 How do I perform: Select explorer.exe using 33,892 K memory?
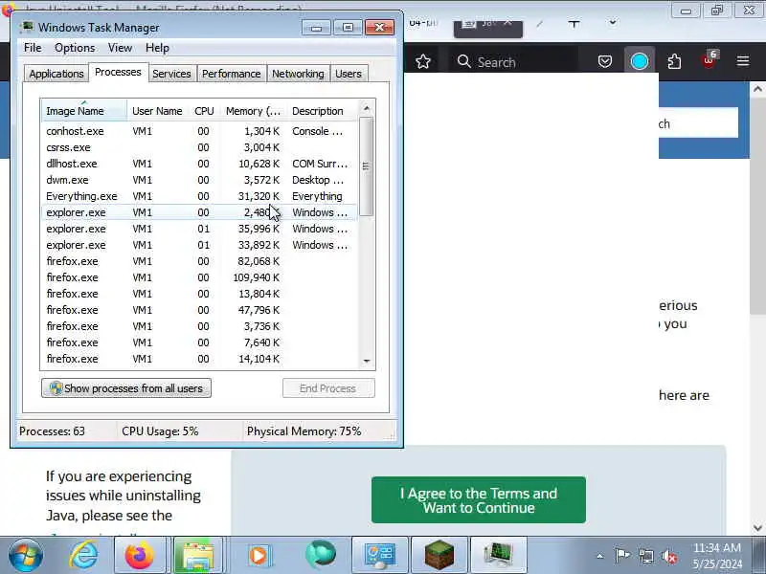[199, 245]
